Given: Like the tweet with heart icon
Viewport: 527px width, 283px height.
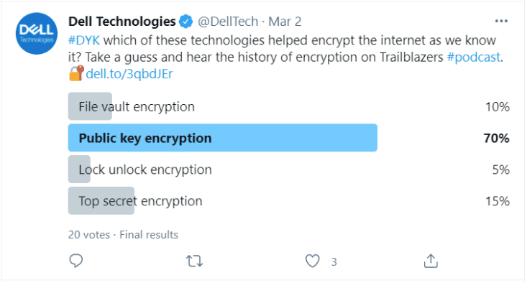Looking at the screenshot, I should point(312,261).
